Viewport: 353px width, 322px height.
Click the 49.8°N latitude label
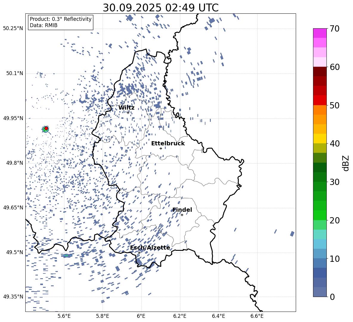tap(15, 163)
